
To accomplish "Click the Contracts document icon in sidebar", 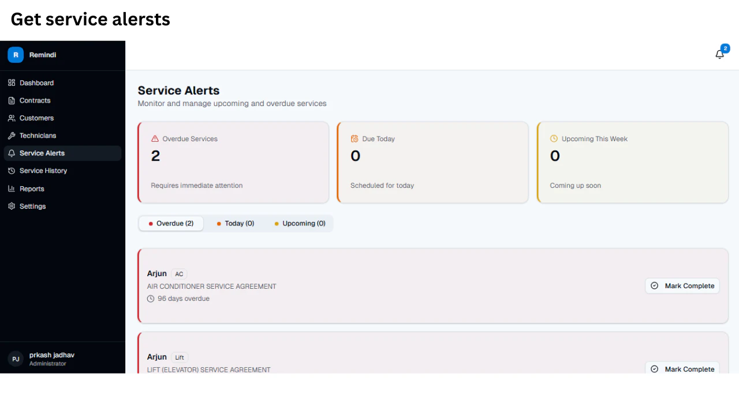I will [12, 100].
